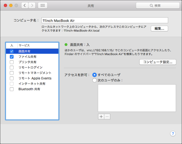Click the サービス column header

point(38,45)
